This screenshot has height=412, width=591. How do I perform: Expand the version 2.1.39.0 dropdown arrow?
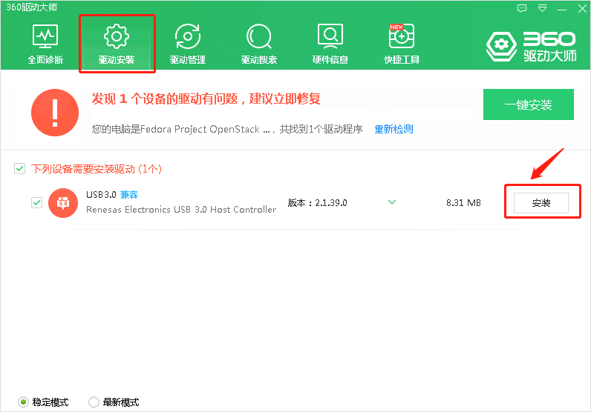[x=392, y=202]
